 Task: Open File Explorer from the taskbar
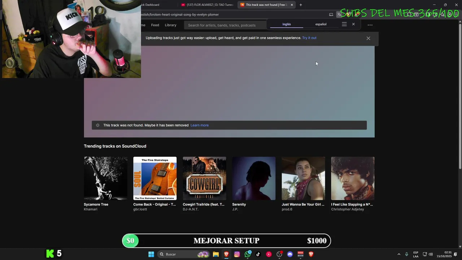click(215, 254)
